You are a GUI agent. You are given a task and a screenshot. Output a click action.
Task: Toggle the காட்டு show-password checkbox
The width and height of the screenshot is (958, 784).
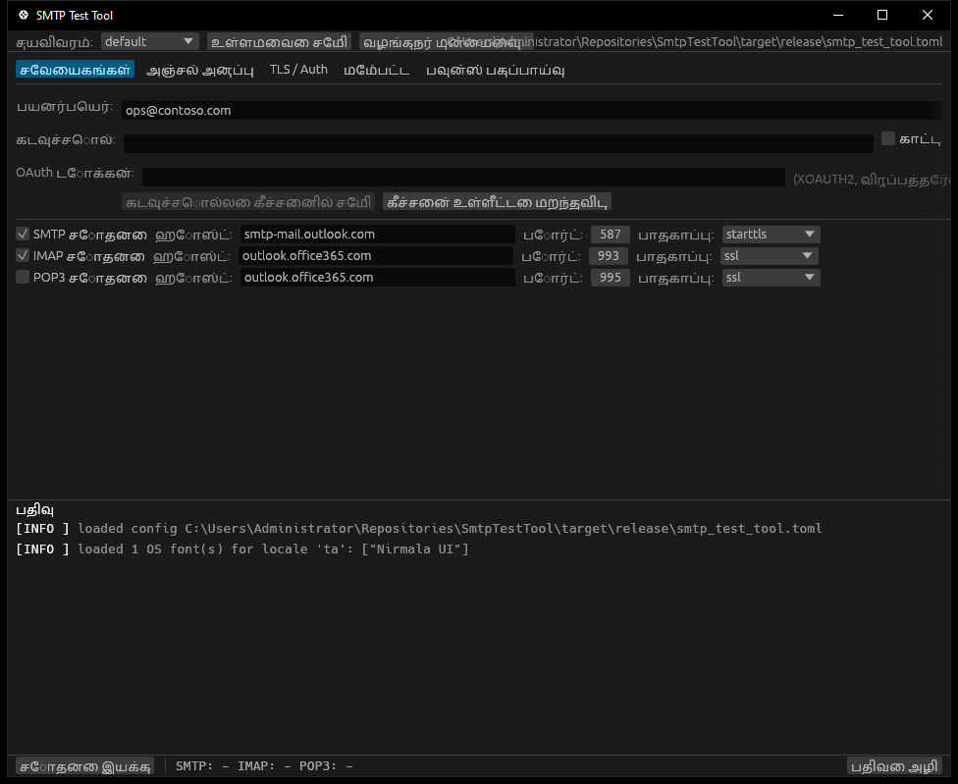pos(888,138)
